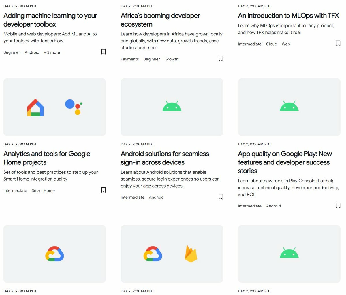Viewport: 346px width, 295px height.
Task: Select the Growth tag
Action: coord(172,59)
